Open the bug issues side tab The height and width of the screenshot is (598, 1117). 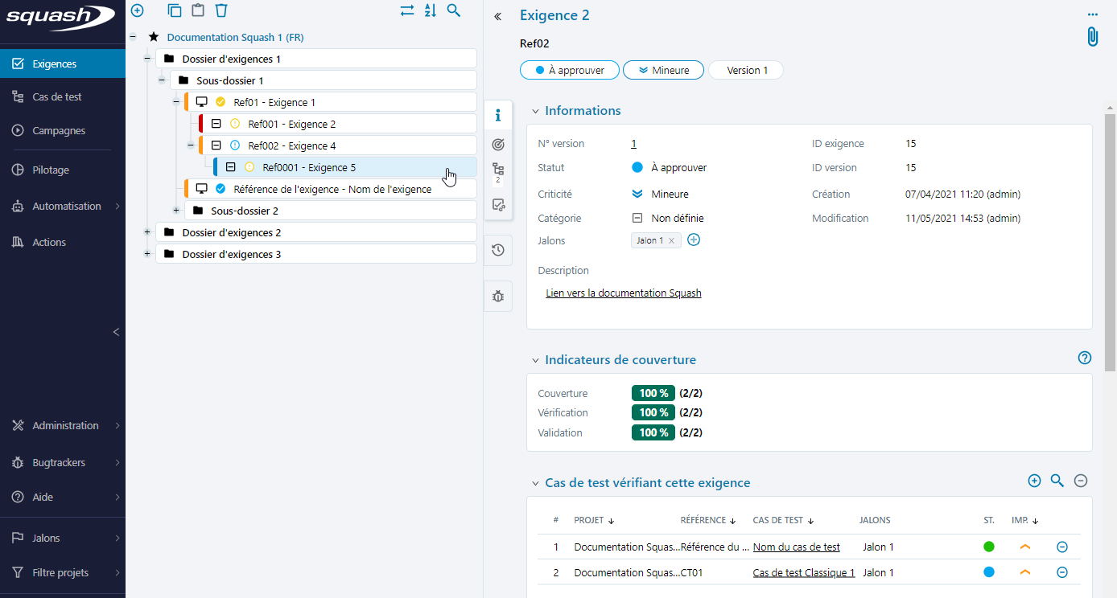pos(498,297)
